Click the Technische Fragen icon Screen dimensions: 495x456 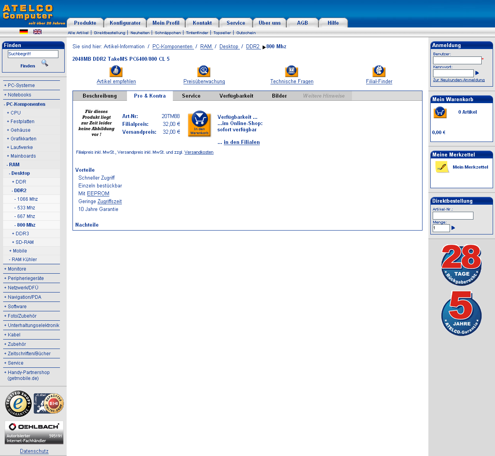point(292,71)
